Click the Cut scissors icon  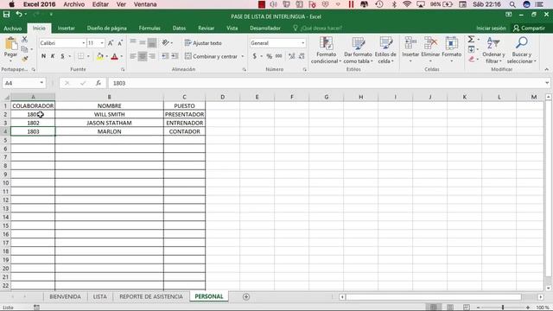click(x=25, y=39)
